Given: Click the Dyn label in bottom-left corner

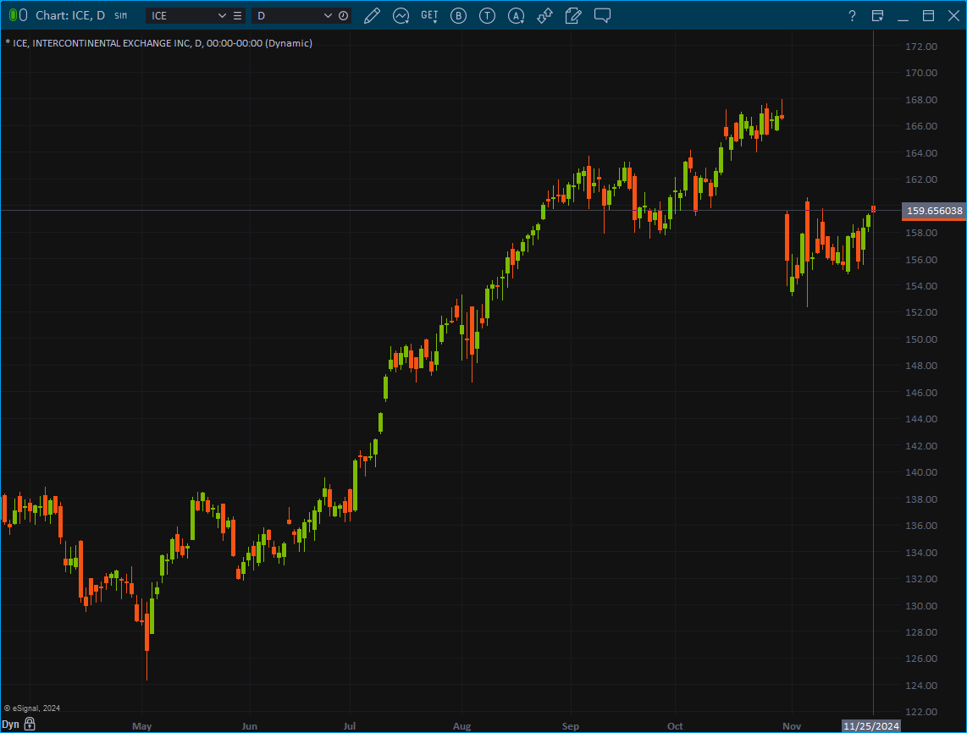Looking at the screenshot, I should (10, 725).
